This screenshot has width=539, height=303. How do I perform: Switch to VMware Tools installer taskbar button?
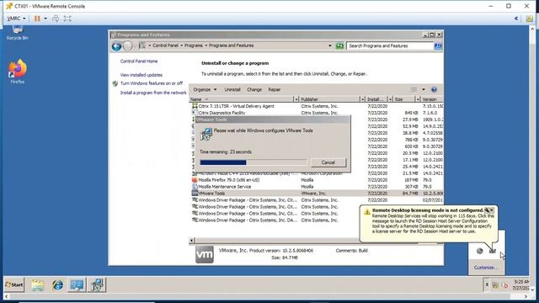[97, 285]
